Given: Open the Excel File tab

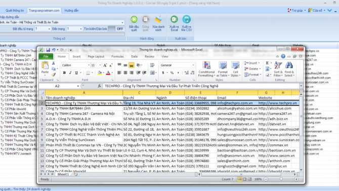Looking at the screenshot, I should click(46, 57).
